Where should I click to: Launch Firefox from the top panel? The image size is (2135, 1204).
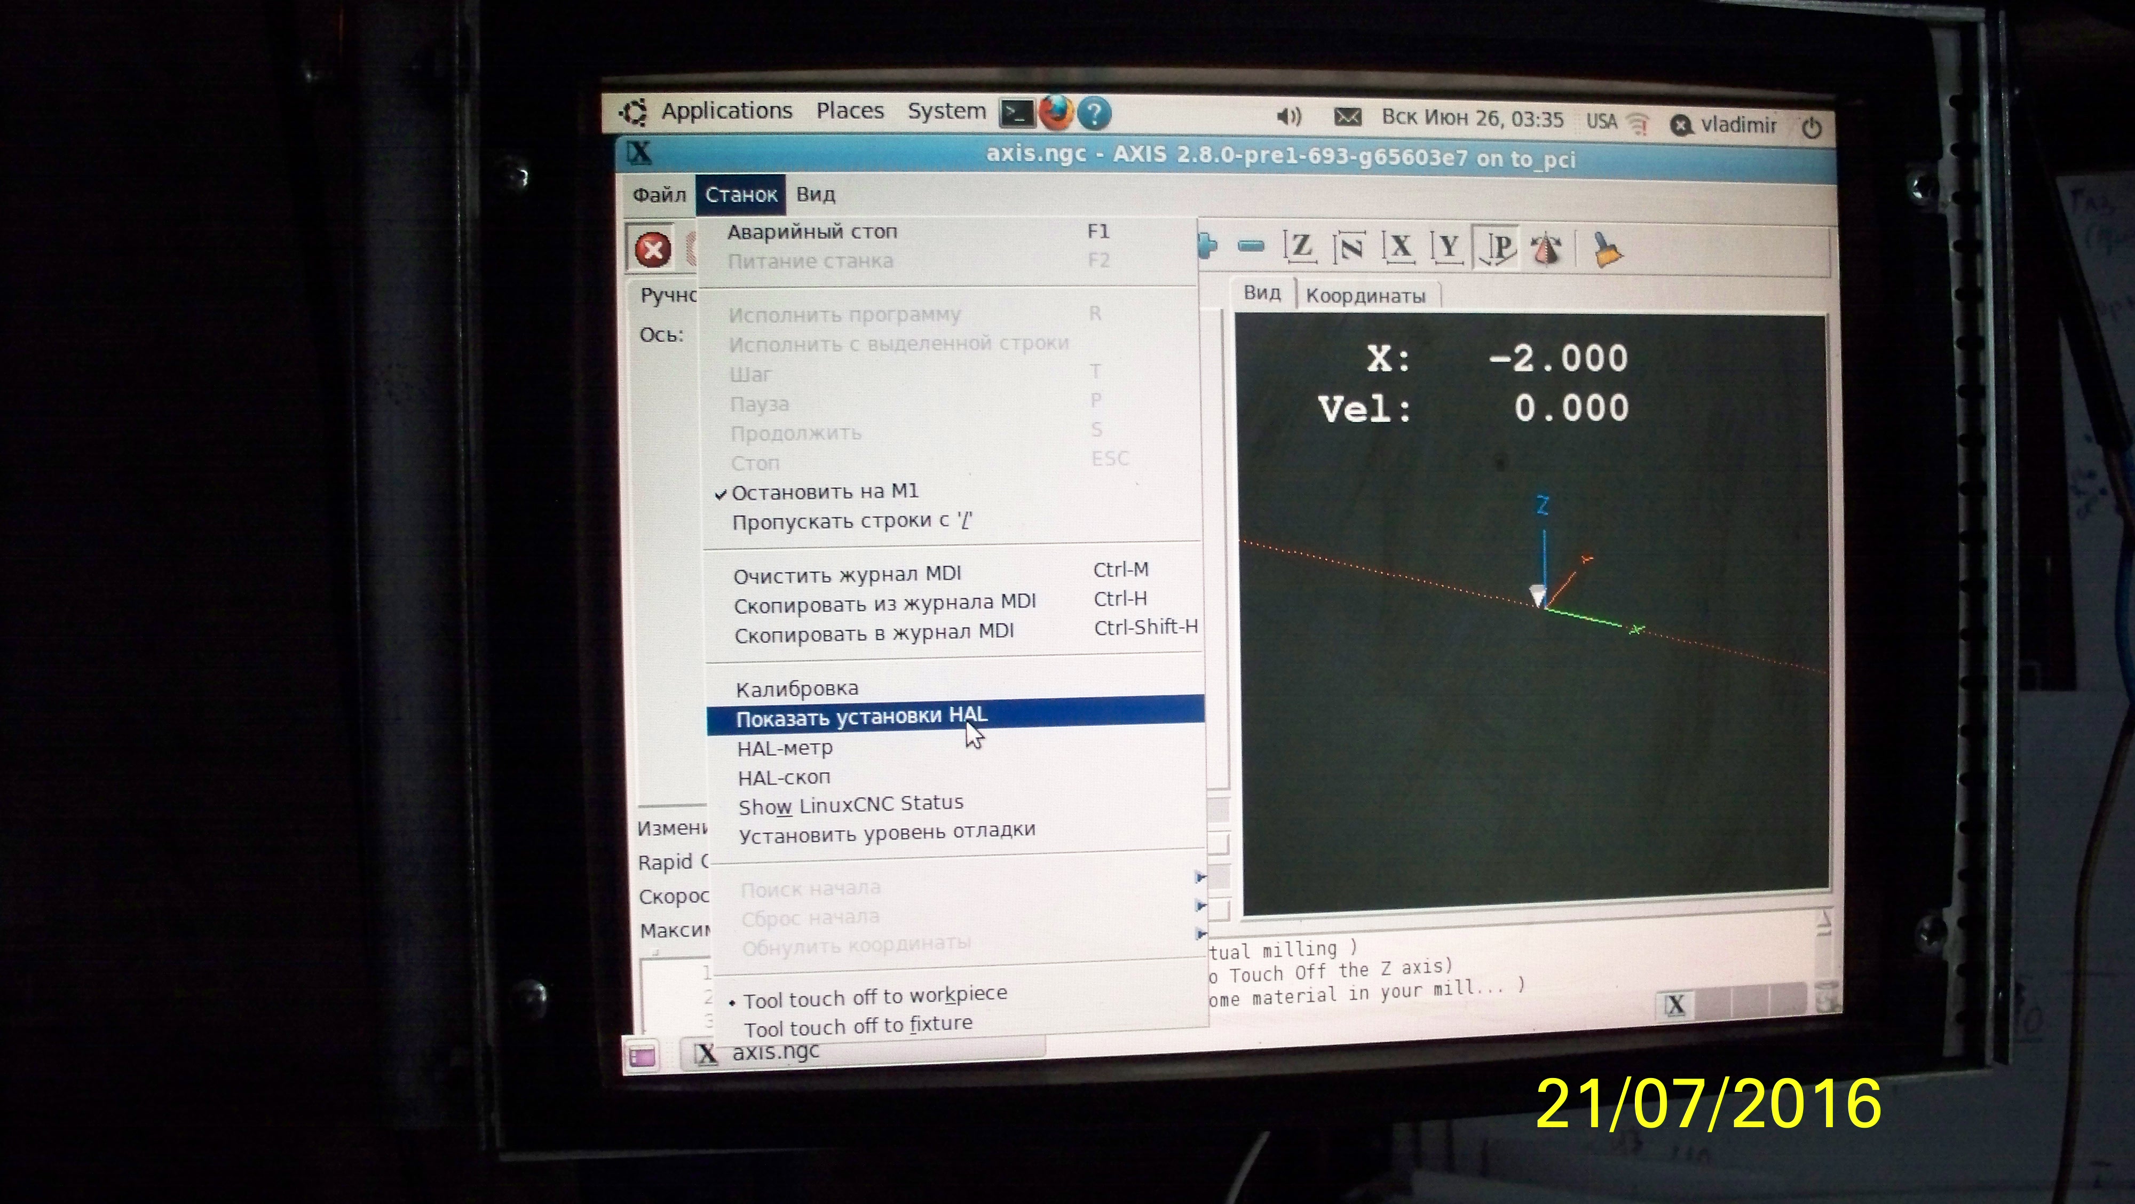click(x=1055, y=114)
